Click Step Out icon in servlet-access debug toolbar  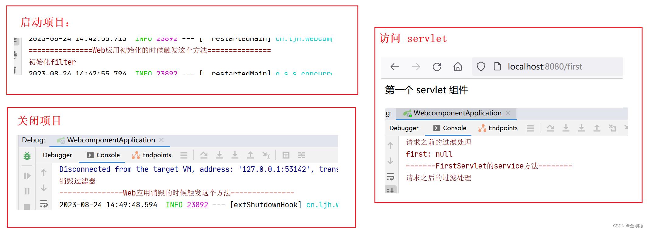point(597,128)
